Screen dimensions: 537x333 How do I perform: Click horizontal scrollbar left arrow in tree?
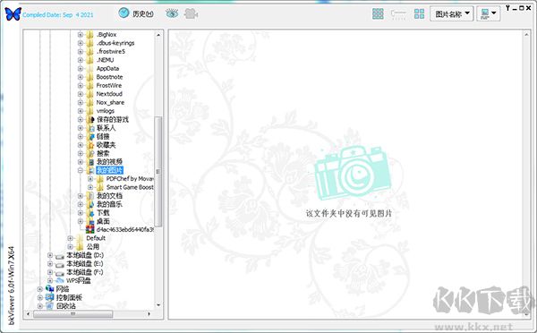pos(28,314)
